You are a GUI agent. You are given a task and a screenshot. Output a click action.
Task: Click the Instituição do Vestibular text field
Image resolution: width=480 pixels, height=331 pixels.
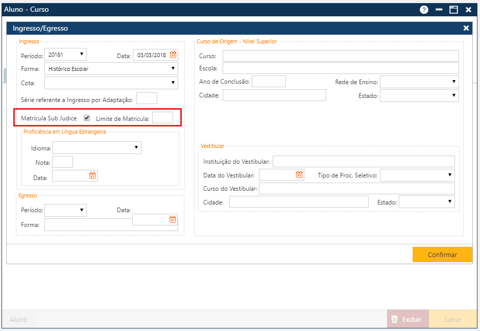pyautogui.click(x=363, y=162)
